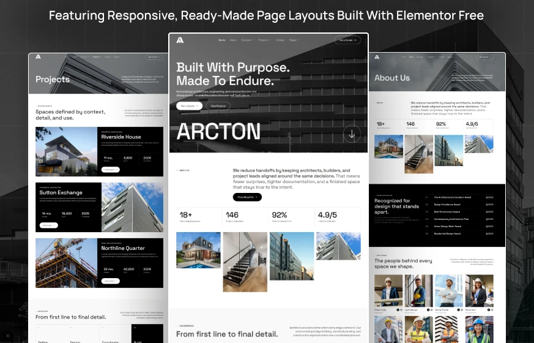Click Design Excellence Award row
Image resolution: width=534 pixels, height=343 pixels.
(x=459, y=205)
